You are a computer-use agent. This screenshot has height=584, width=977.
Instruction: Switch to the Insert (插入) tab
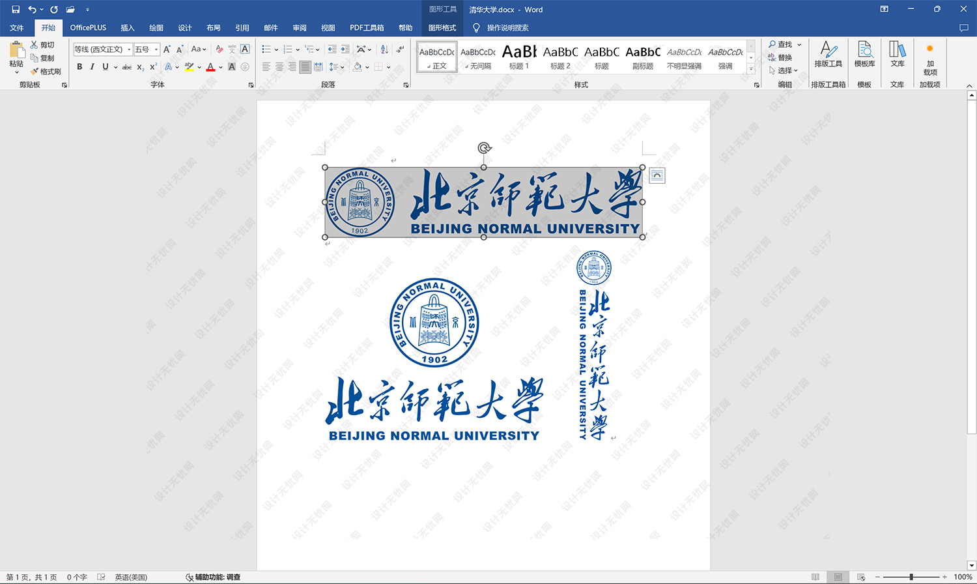point(128,27)
